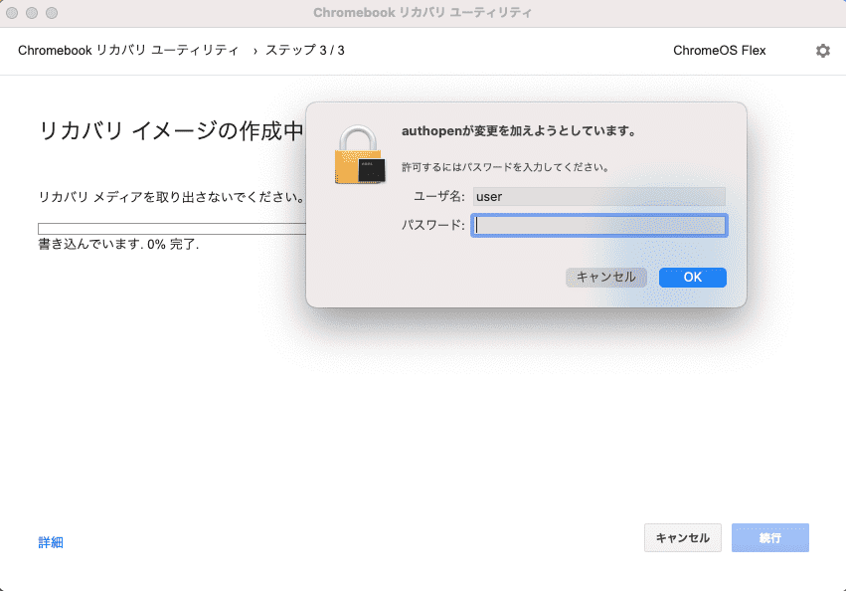Click the ユーザ名 field containing user
This screenshot has height=591, width=846.
[x=599, y=197]
